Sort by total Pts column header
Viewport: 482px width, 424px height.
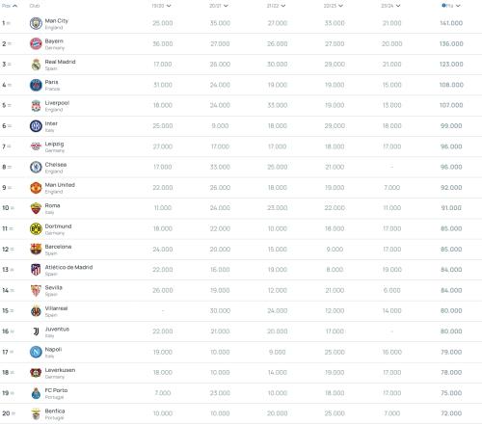451,6
